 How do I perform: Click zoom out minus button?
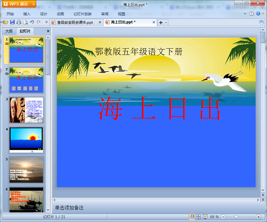coord(223,217)
